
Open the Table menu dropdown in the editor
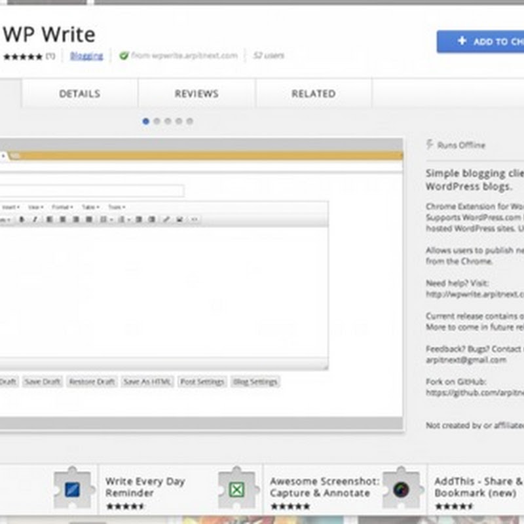click(90, 207)
